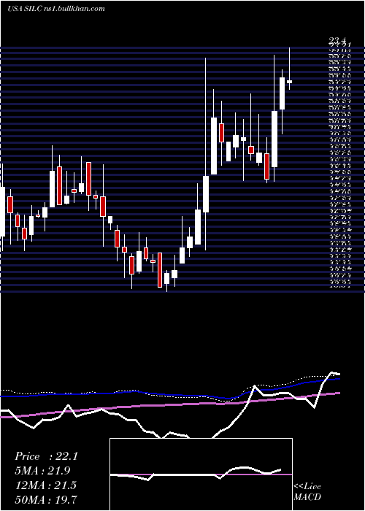Click inside the MACD inset chart
Image resolution: width=365 pixels, height=511 pixels.
click(201, 474)
